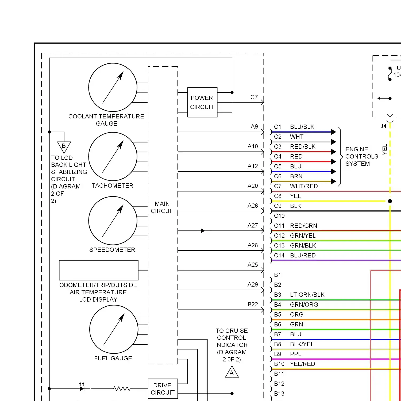Select the triangle connector labeled A
Screen dimensions: 401x401
232,372
